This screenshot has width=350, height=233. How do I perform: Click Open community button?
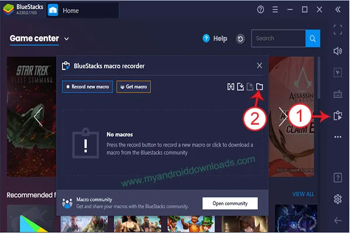pos(230,203)
